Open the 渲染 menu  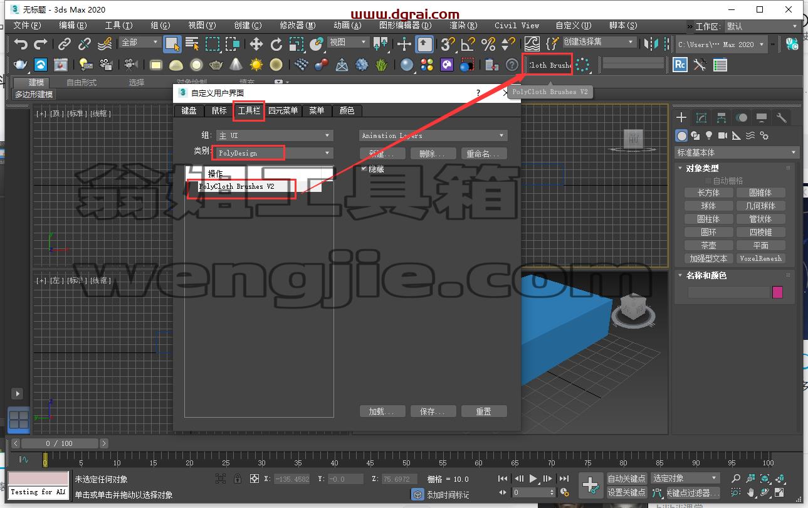pyautogui.click(x=463, y=26)
